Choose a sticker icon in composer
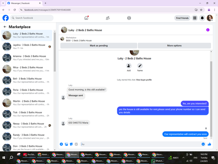Viewport: 218px width, 164px height. pos(72,144)
